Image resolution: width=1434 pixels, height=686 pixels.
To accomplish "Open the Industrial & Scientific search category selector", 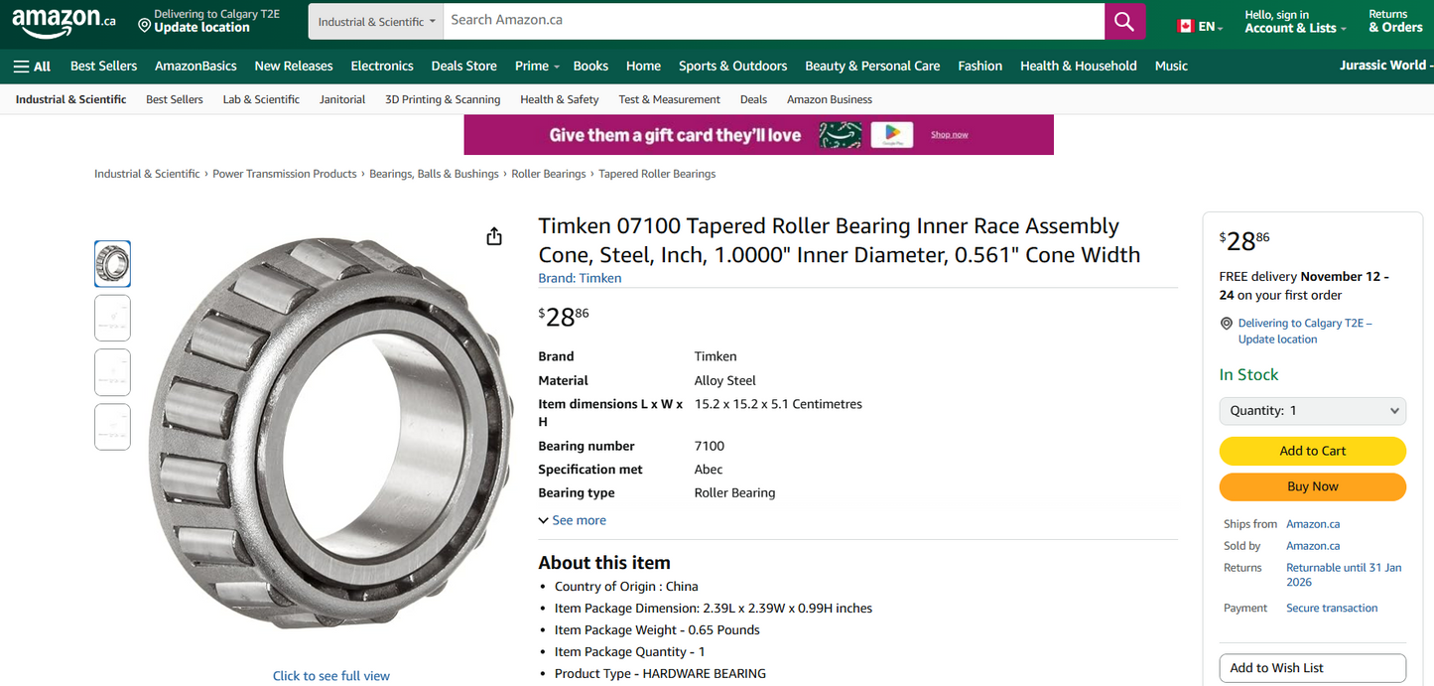I will [x=375, y=20].
